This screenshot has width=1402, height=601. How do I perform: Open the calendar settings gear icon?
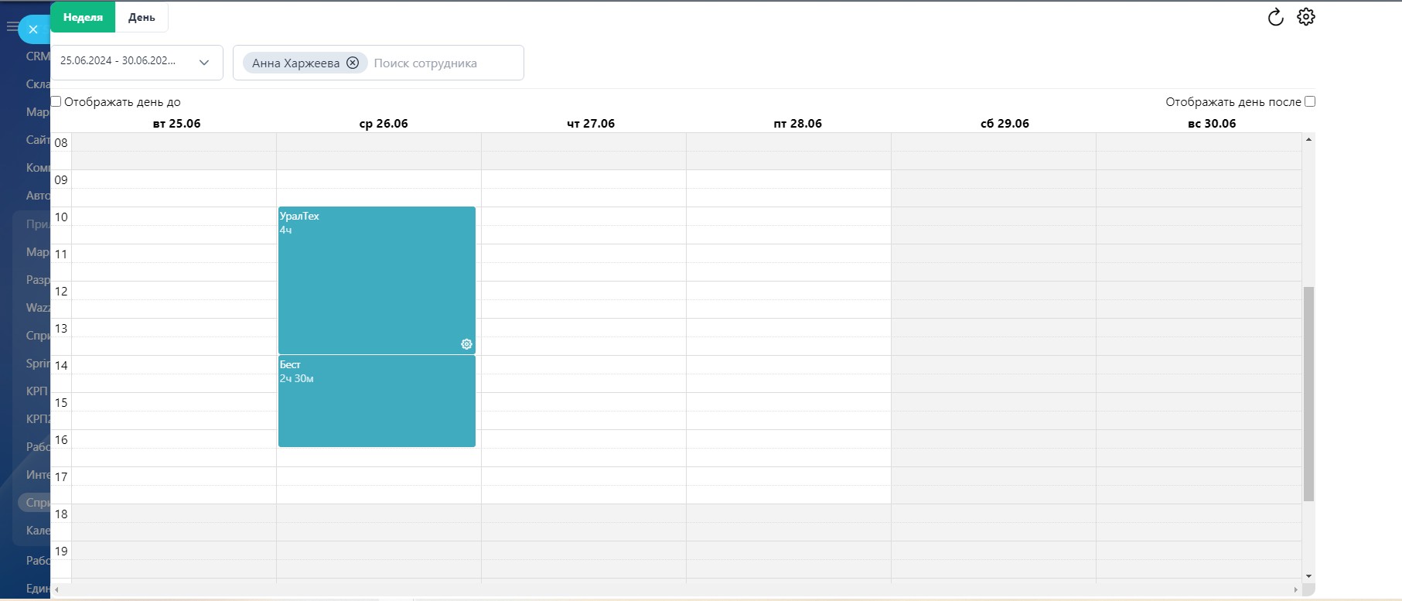(x=1306, y=17)
